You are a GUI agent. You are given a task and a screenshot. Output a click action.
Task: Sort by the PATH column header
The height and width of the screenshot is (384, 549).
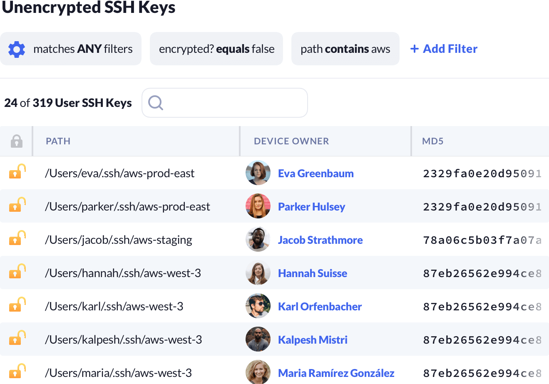point(58,141)
